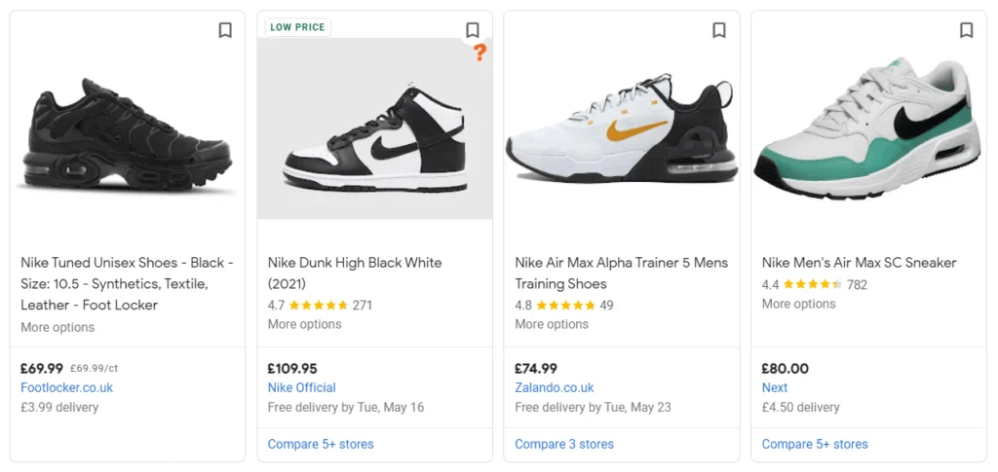
Task: Expand More options for Nike Tuned shoes
Action: pos(58,327)
